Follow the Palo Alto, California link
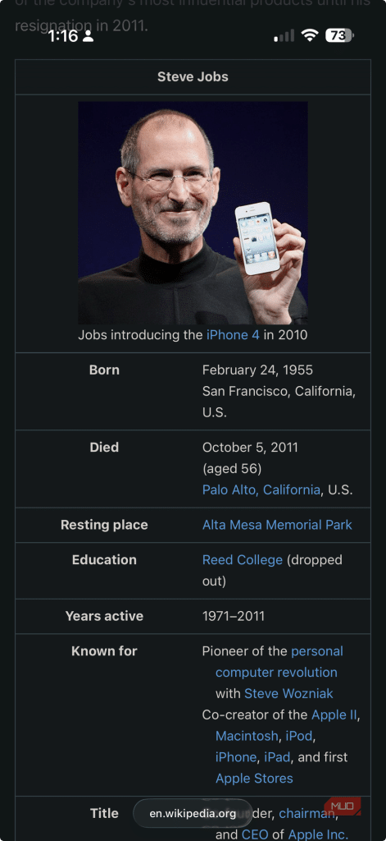Viewport: 386px width, 841px height. [x=261, y=489]
